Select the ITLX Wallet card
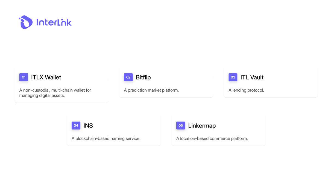This screenshot has height=184, width=328. pyautogui.click(x=61, y=85)
